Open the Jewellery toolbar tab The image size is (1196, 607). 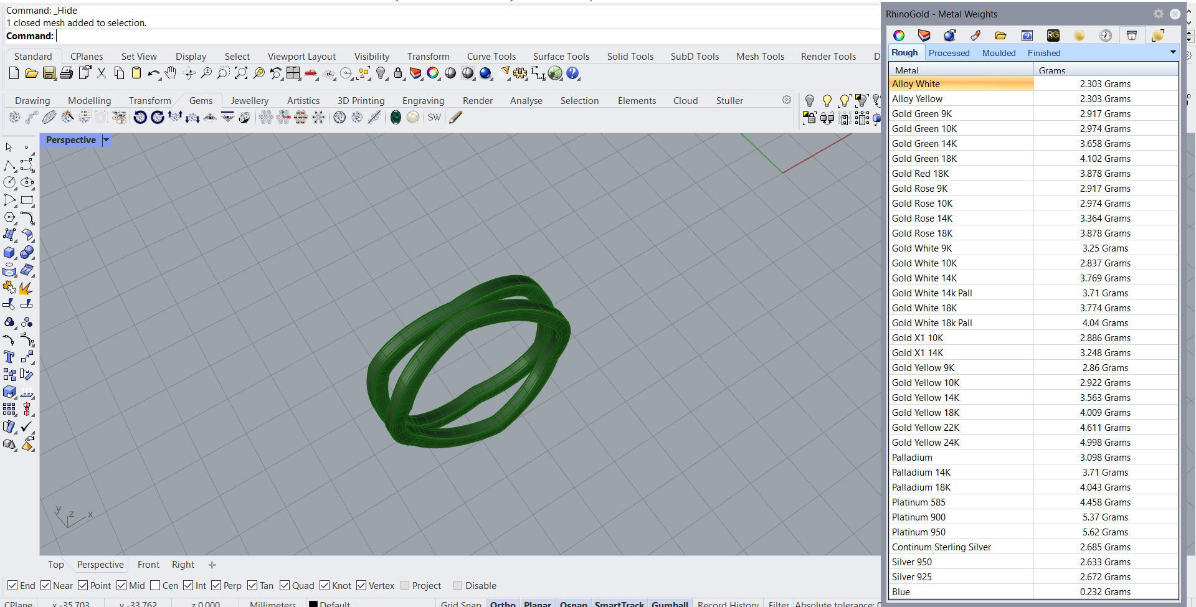point(249,100)
